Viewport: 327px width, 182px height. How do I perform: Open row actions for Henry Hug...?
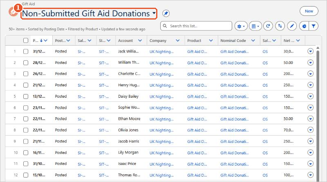(310, 85)
